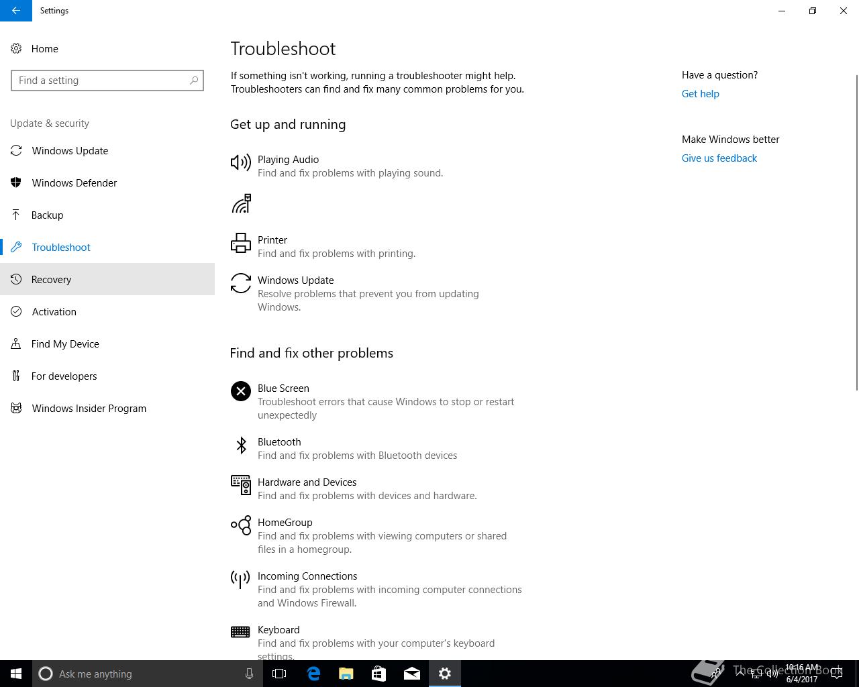
Task: Click the Find and fix other problems heading
Action: click(311, 353)
